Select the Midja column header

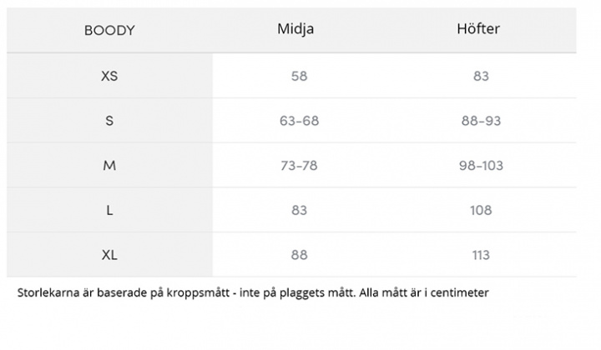[x=295, y=29]
